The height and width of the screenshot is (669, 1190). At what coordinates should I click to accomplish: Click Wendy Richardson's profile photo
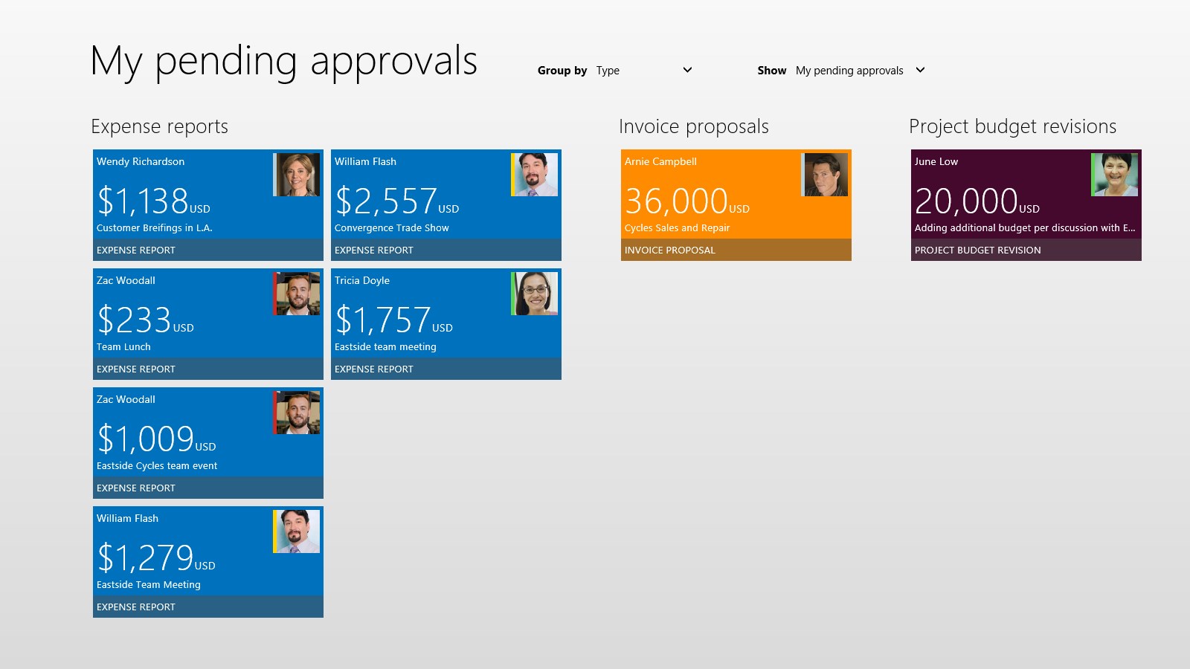point(297,175)
